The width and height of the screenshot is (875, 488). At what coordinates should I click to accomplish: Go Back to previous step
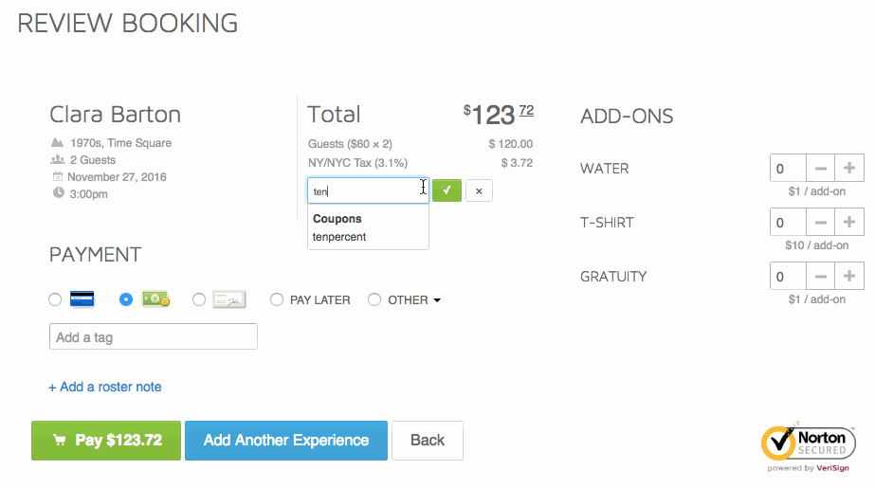[428, 441]
